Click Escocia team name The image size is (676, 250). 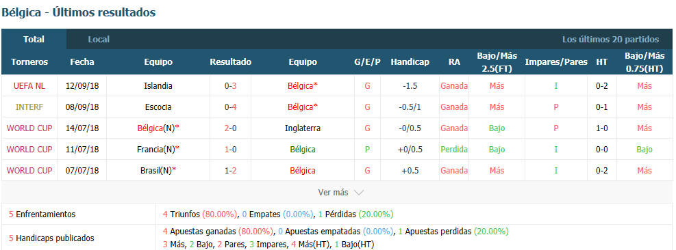[158, 107]
